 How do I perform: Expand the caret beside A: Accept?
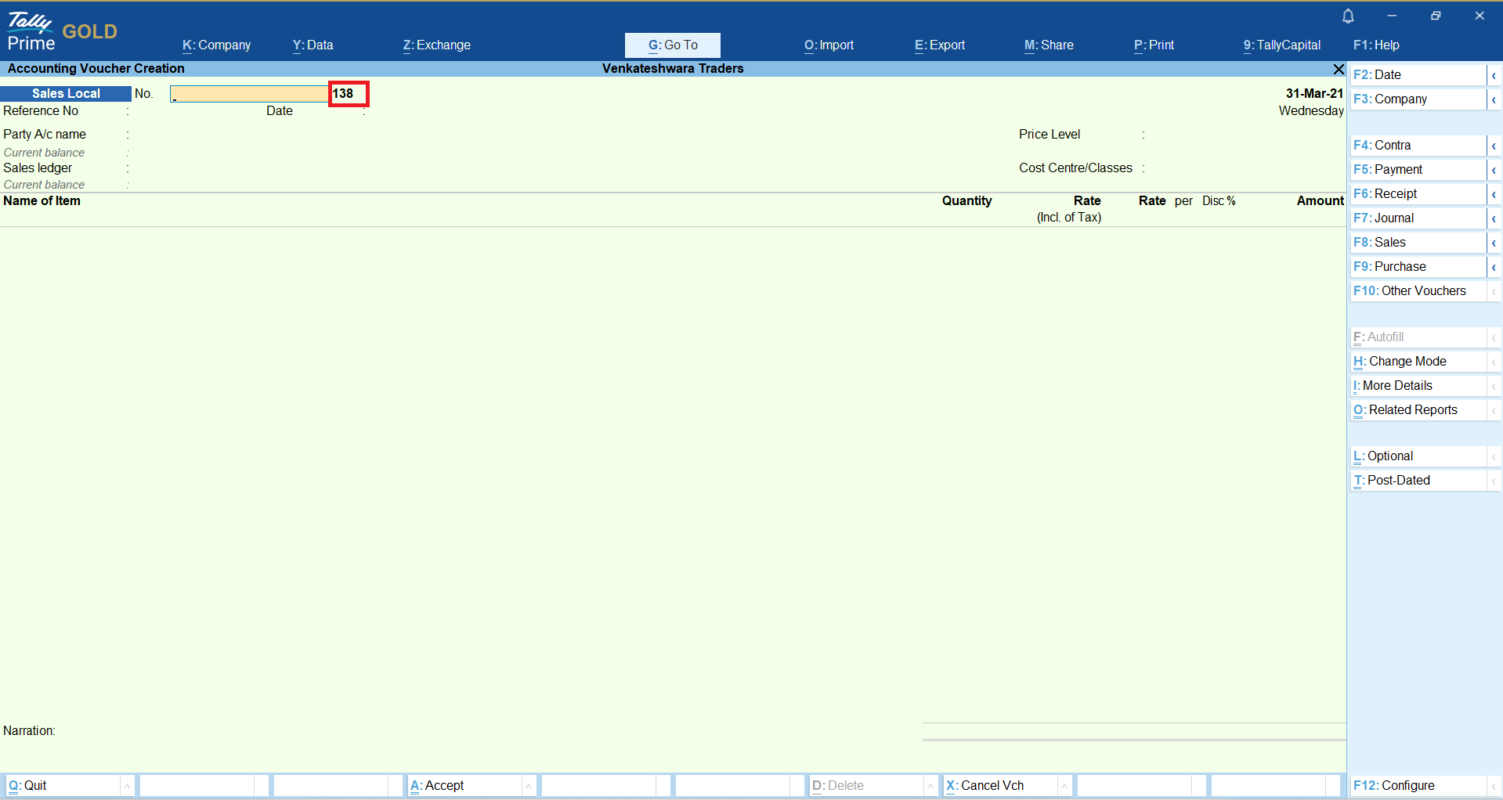(x=529, y=786)
